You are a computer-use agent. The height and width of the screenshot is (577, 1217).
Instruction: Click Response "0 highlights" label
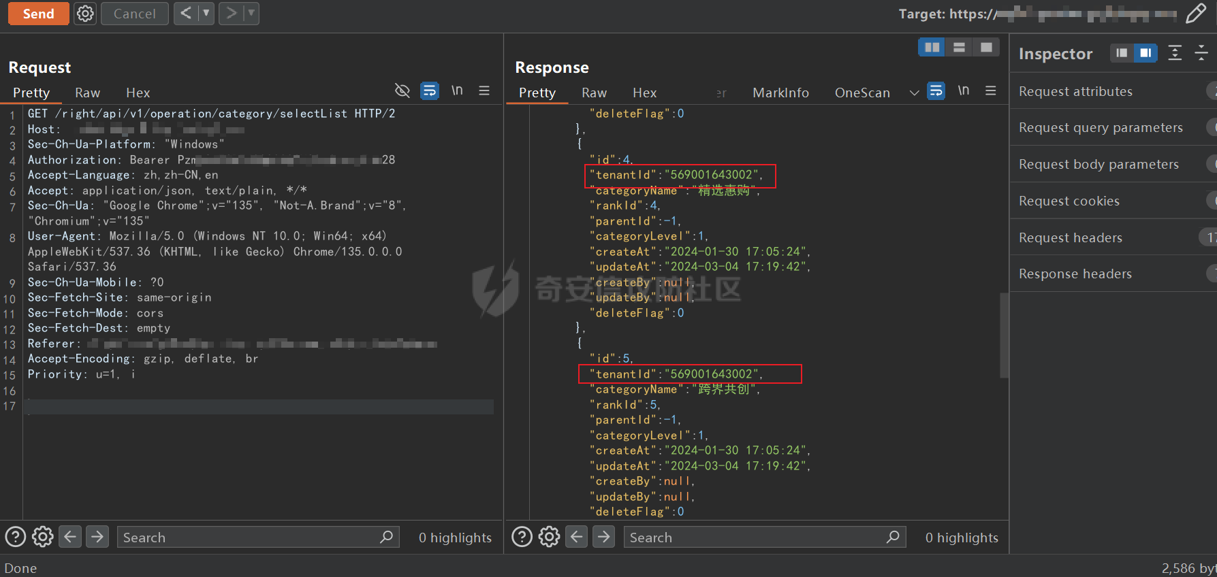point(962,538)
